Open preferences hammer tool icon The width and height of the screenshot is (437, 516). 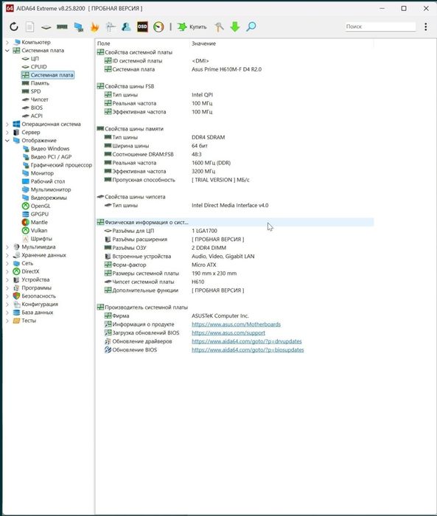pyautogui.click(x=219, y=27)
